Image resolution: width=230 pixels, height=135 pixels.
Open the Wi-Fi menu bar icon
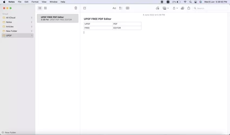(x=185, y=2)
